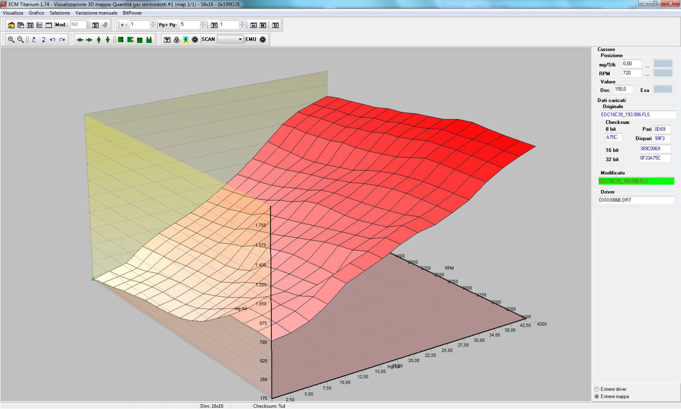Click the round record button before SCAN
Screen dimensions: 681x409
point(195,40)
